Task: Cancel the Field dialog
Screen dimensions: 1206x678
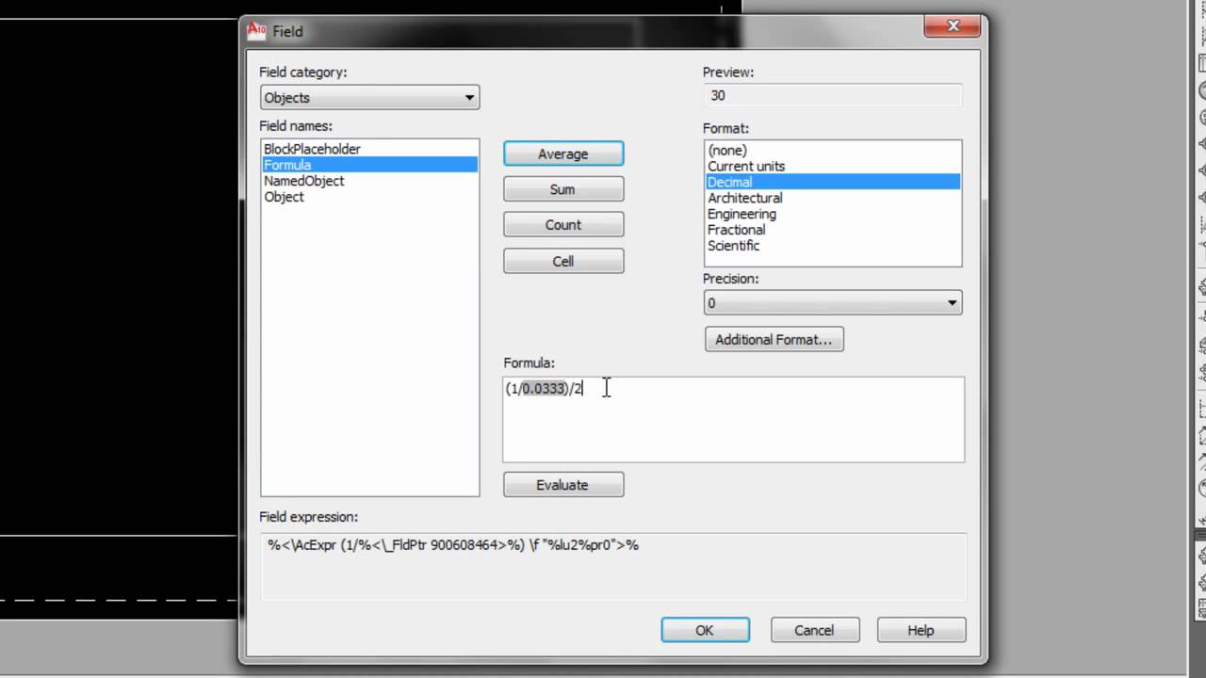Action: (x=814, y=630)
